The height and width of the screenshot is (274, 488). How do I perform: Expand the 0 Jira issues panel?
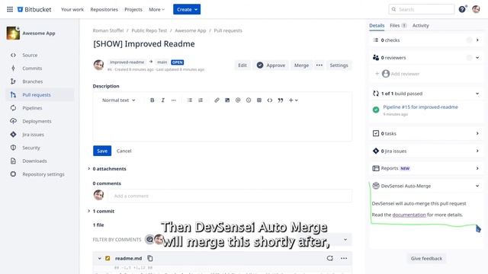coord(477,151)
